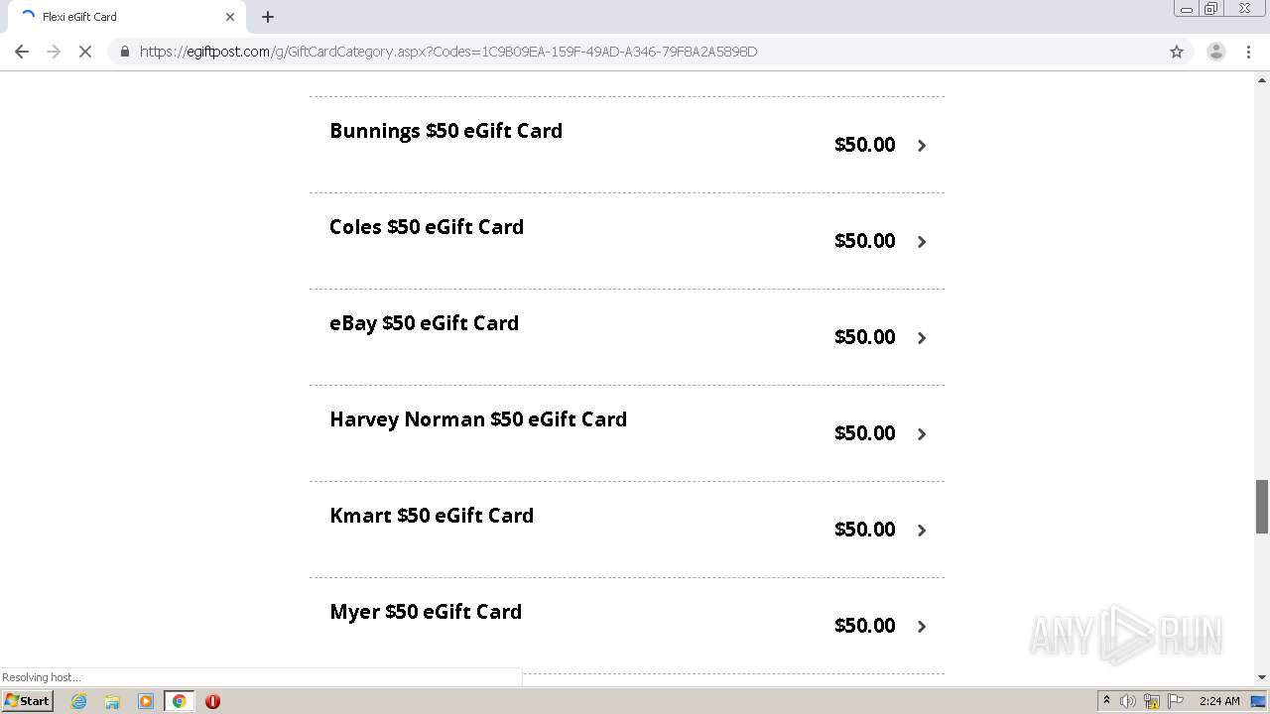
Task: Open the Kmart $50 eGift Card
Action: pyautogui.click(x=432, y=516)
